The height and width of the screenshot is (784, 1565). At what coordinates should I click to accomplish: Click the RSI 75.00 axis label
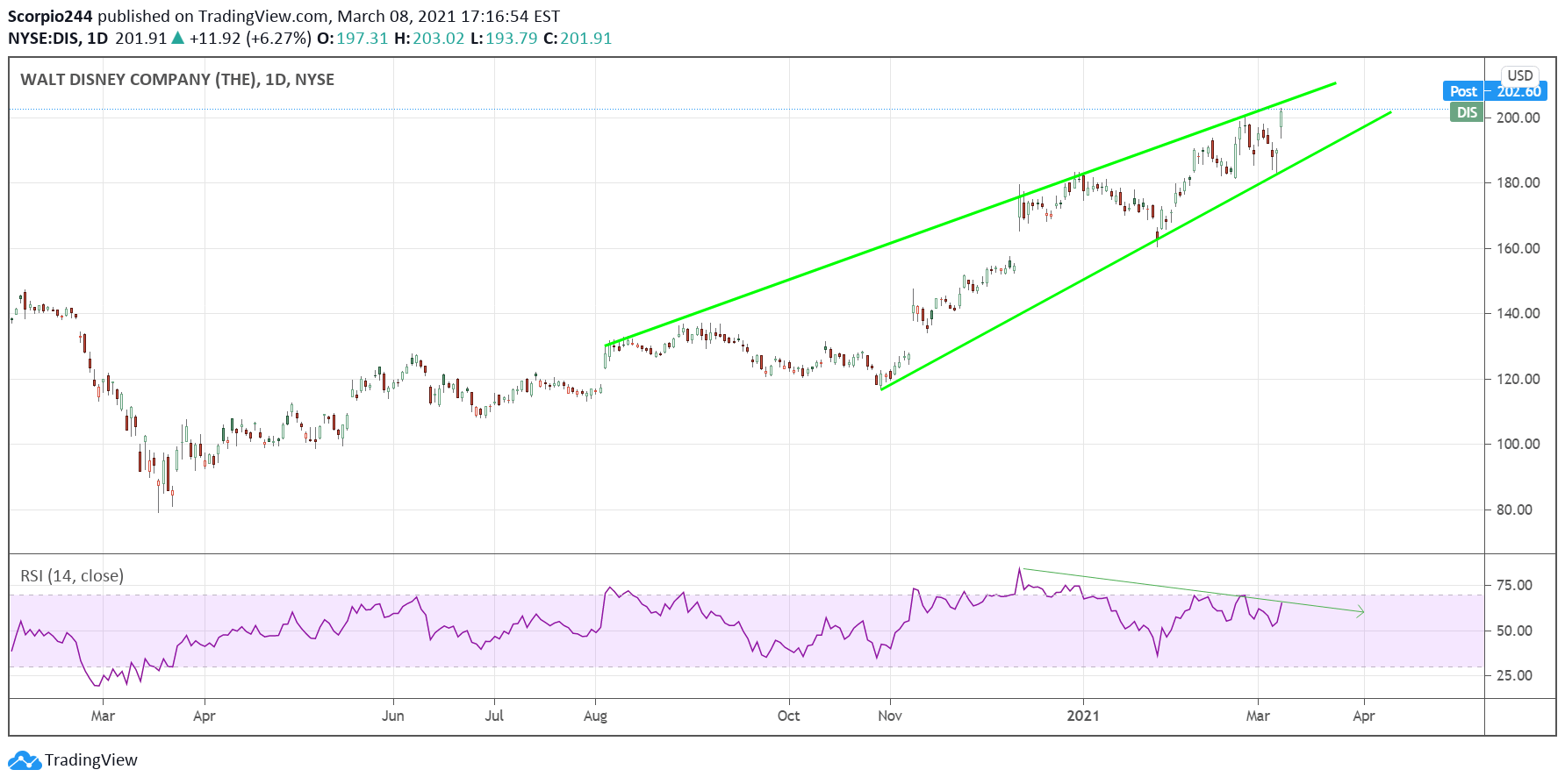[1514, 585]
